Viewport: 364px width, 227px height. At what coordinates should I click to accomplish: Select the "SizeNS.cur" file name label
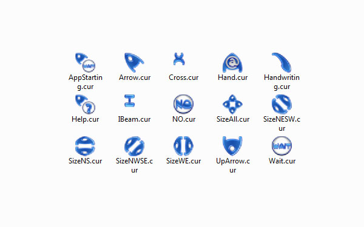click(85, 161)
